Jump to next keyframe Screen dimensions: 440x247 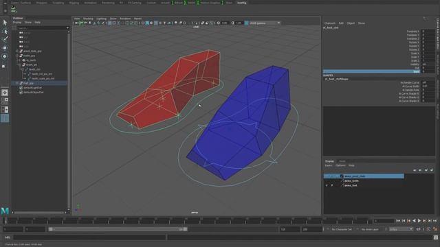pyautogui.click(x=425, y=221)
